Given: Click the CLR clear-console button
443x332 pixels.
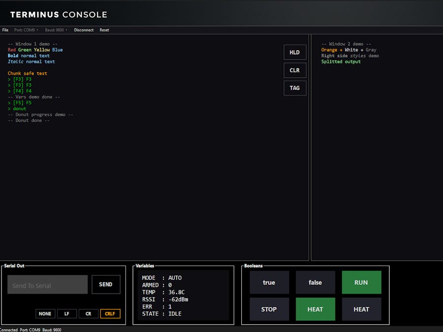Looking at the screenshot, I should pos(294,70).
